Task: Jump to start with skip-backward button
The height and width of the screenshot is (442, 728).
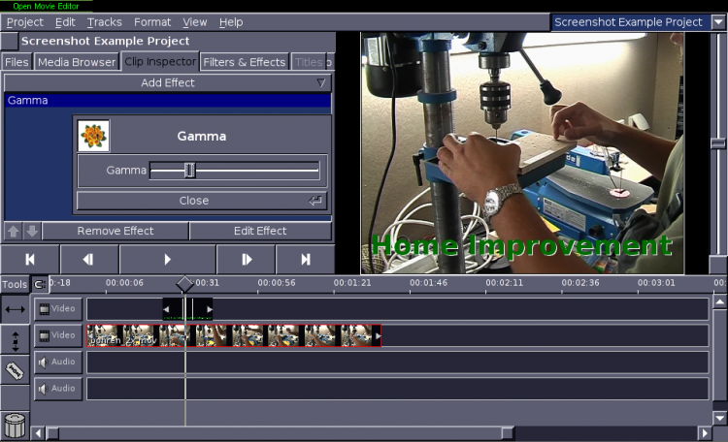Action: 30,259
